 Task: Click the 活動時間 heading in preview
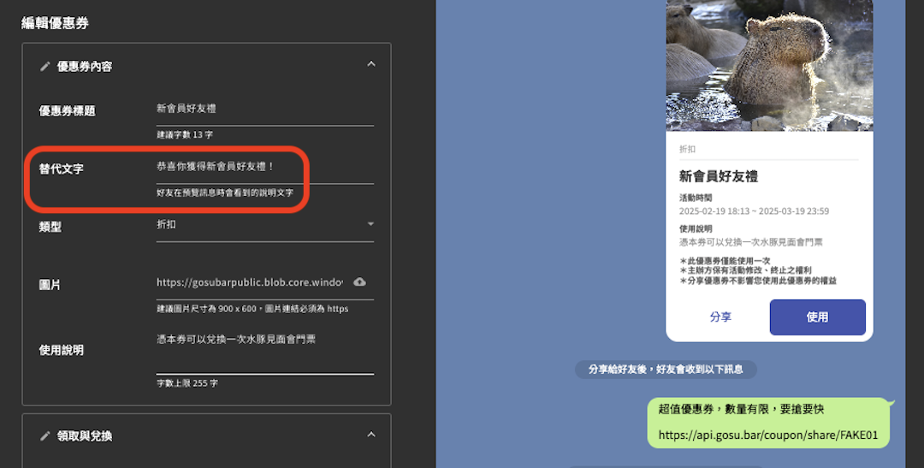(x=696, y=198)
